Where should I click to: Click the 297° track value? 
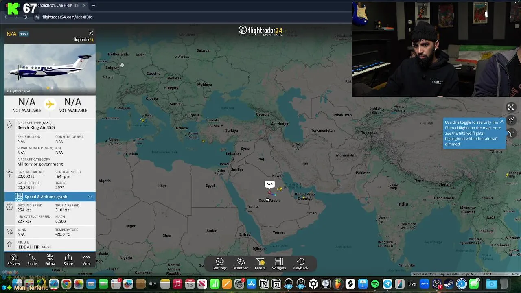click(59, 188)
